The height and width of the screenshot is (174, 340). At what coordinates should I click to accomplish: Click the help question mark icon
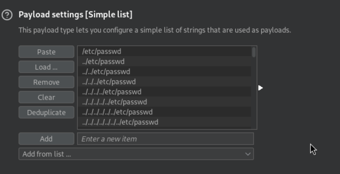[7, 15]
